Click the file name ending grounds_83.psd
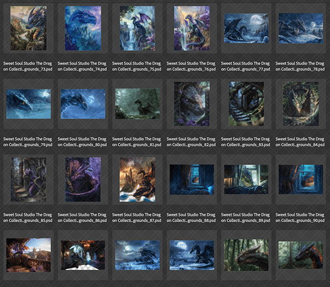Image resolution: width=330 pixels, height=287 pixels. (246, 142)
